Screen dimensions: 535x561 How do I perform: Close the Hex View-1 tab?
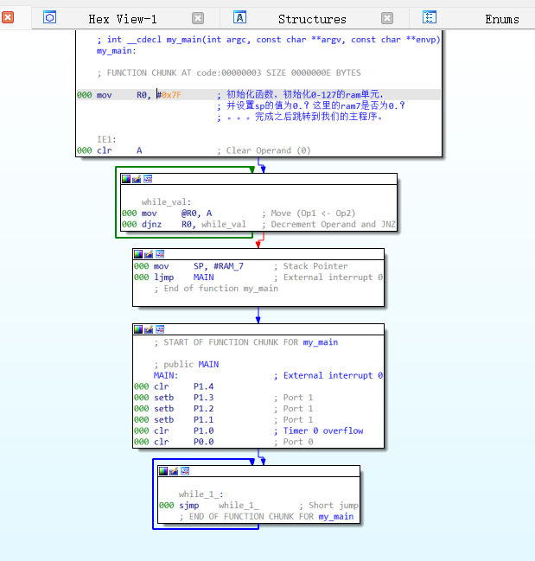coord(198,18)
